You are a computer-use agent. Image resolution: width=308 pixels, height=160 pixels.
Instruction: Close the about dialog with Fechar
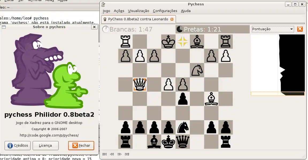coord(81,146)
